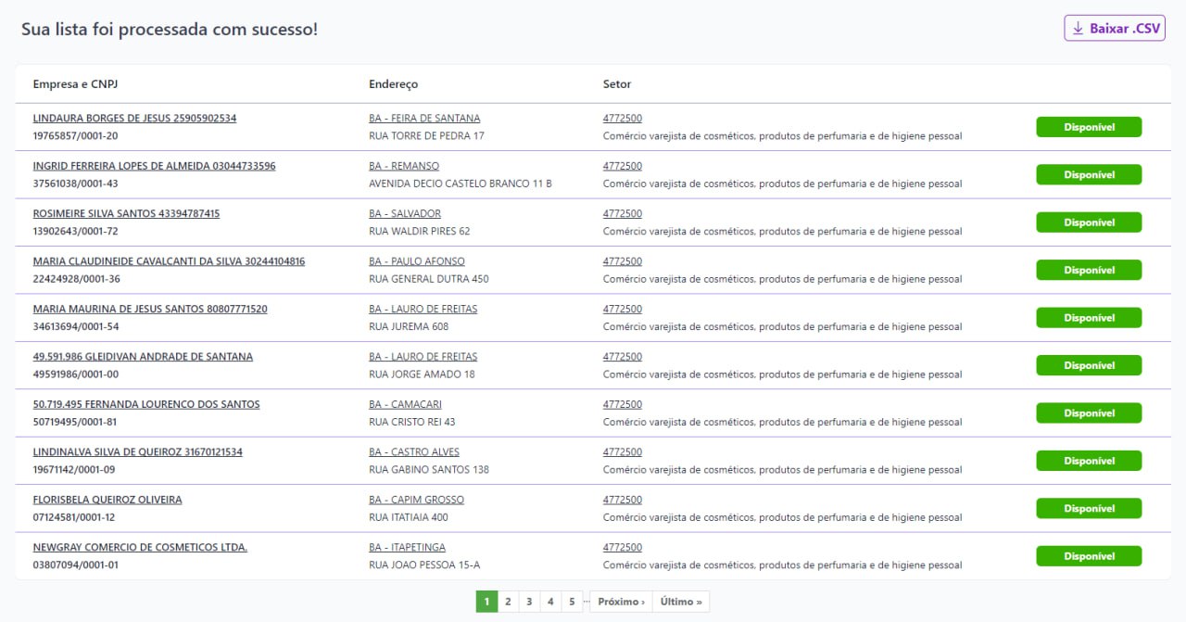The height and width of the screenshot is (622, 1186).
Task: Click the Baixar .CSV download button
Action: (1114, 29)
